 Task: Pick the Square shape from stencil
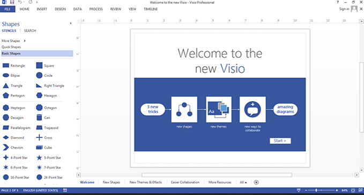click(39, 66)
